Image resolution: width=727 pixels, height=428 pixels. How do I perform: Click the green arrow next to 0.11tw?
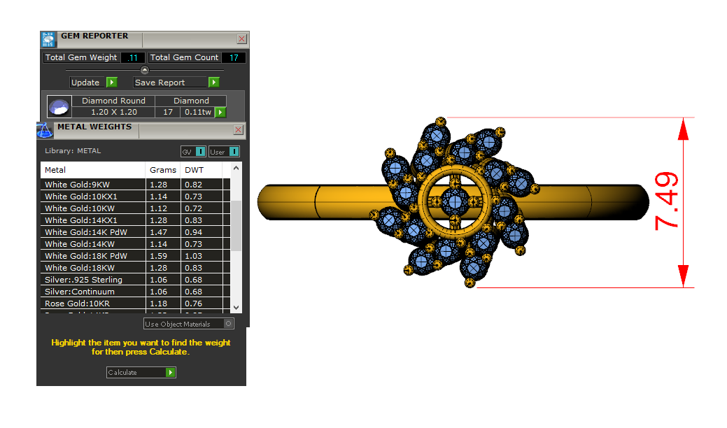point(220,112)
